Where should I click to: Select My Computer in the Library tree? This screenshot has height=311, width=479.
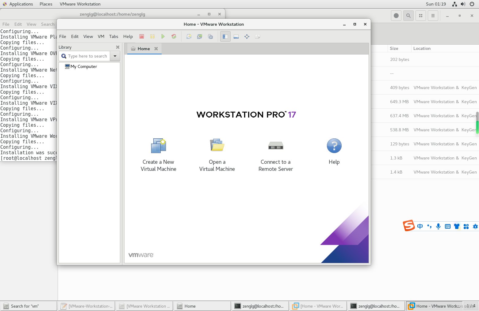pos(83,66)
